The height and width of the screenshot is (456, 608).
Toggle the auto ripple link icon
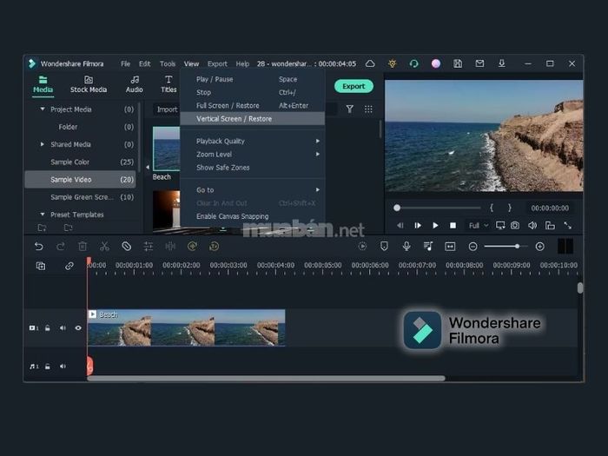69,266
